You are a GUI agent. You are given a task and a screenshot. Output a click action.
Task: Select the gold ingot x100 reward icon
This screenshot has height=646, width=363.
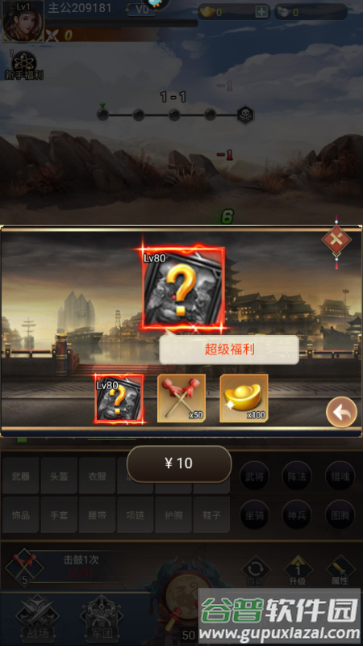pos(244,398)
